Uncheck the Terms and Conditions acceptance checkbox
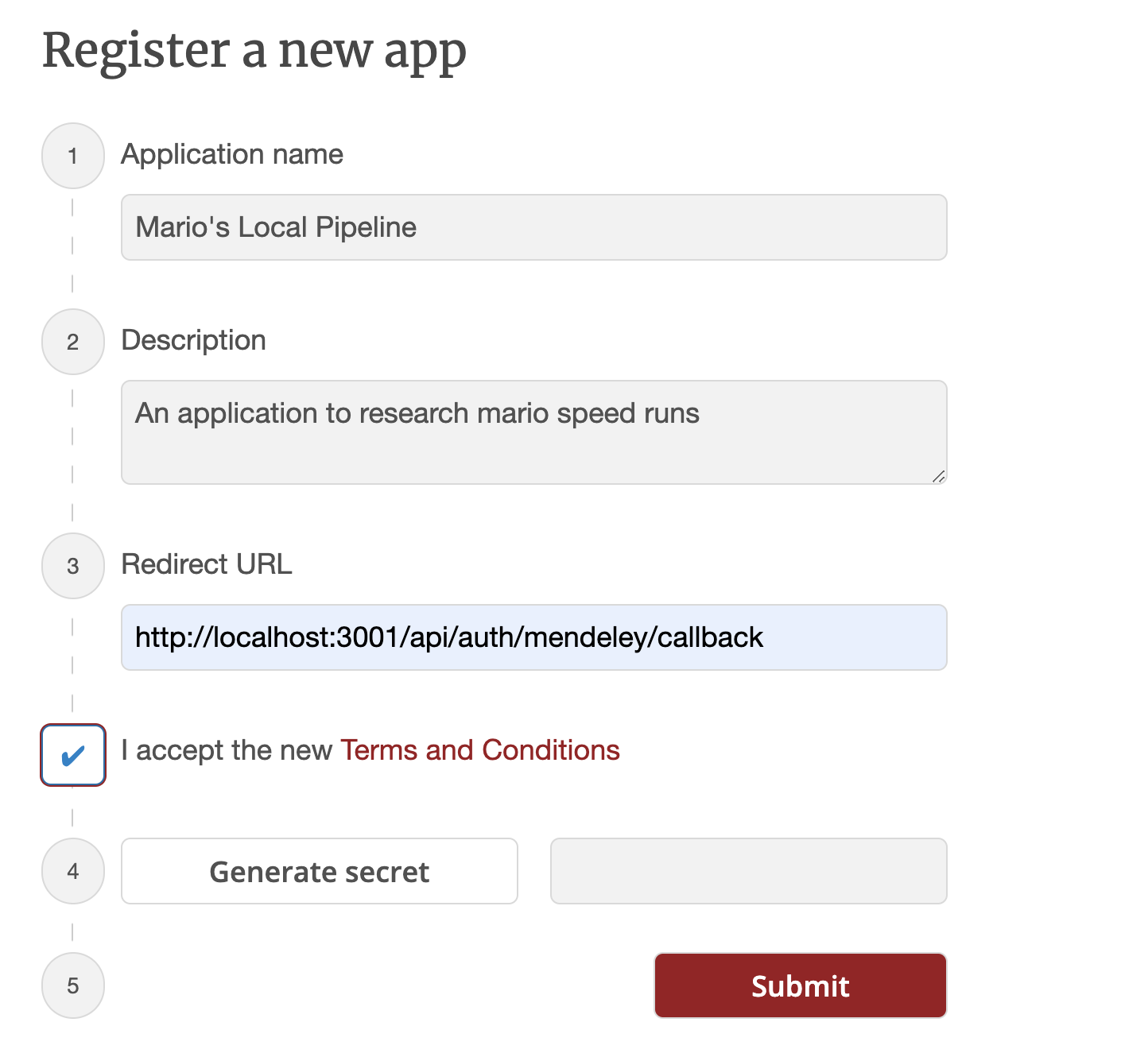Image resolution: width=1121 pixels, height=1057 pixels. tap(73, 755)
